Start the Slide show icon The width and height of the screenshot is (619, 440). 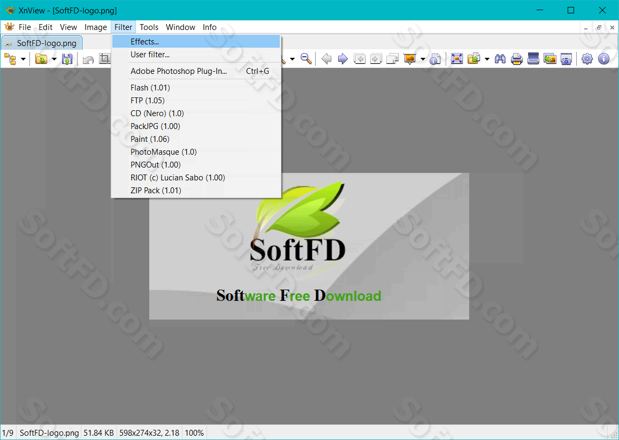410,59
